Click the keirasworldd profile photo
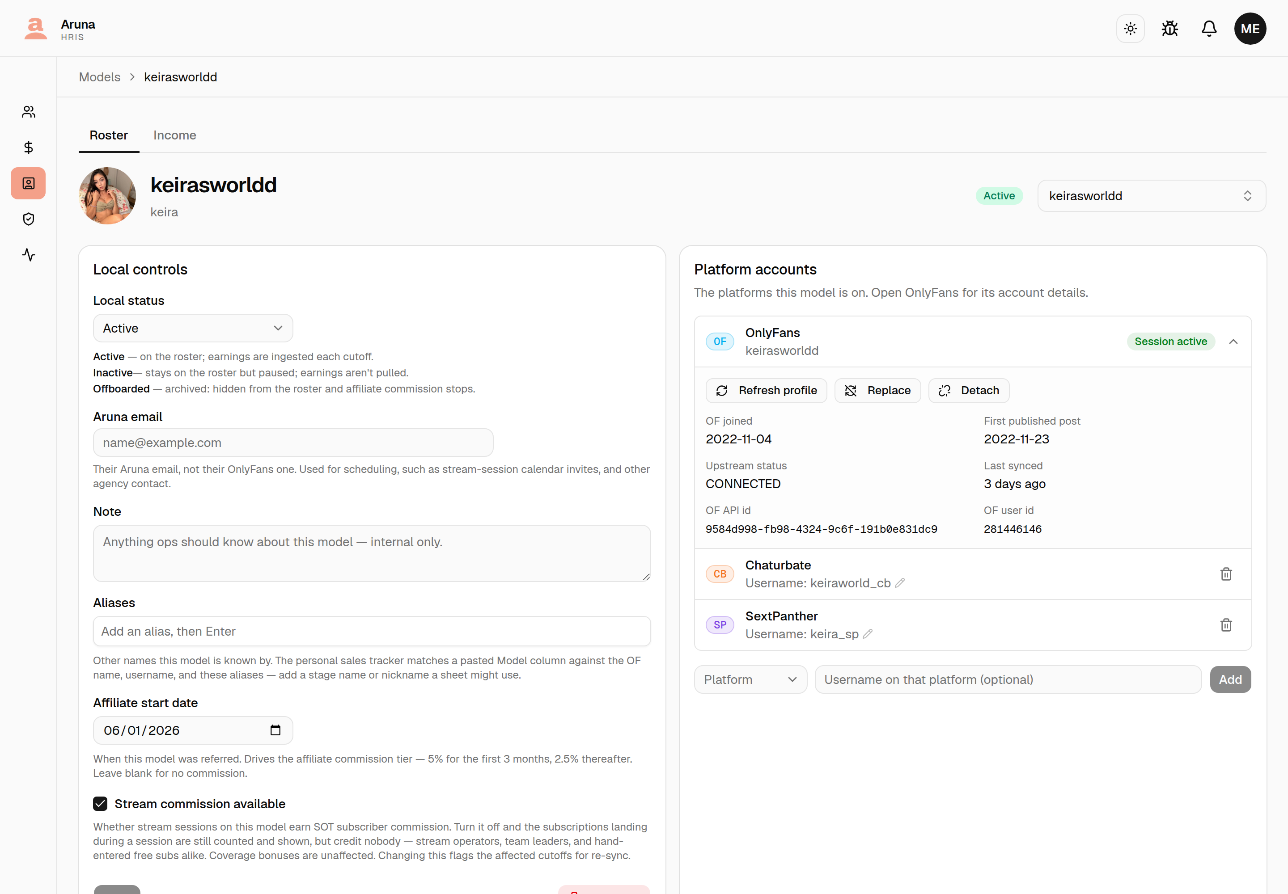 [x=107, y=196]
